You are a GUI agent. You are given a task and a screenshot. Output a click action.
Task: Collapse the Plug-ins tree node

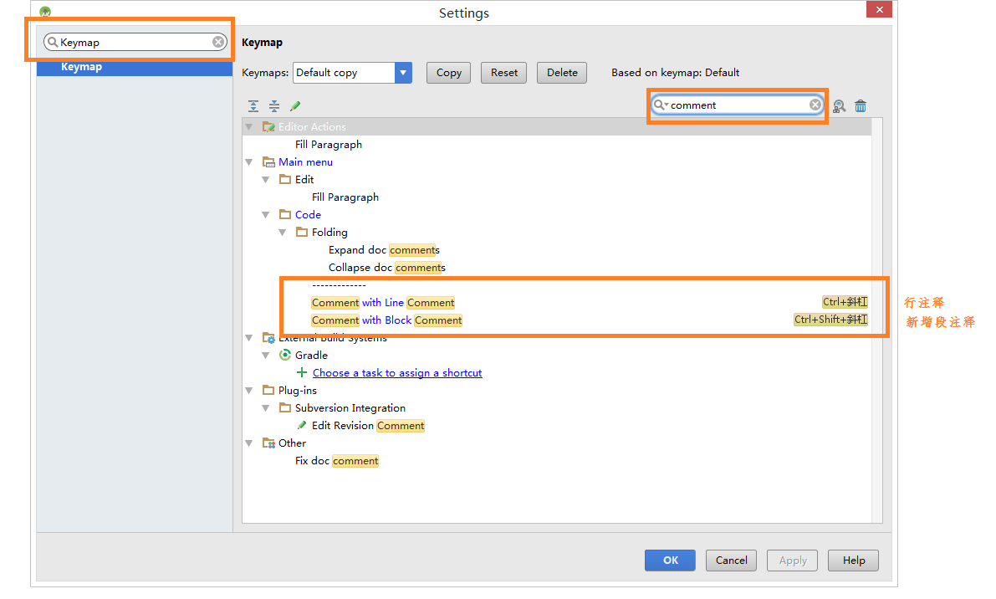249,391
